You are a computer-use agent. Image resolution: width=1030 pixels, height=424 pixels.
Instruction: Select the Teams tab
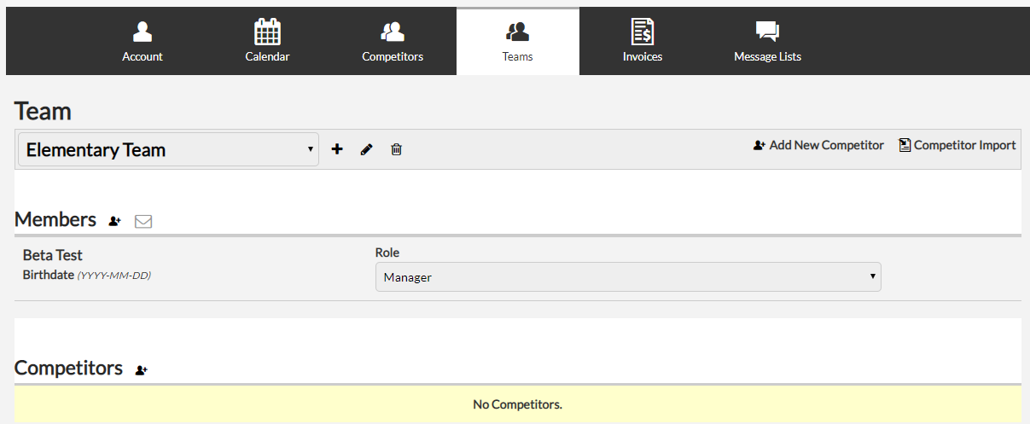(518, 41)
